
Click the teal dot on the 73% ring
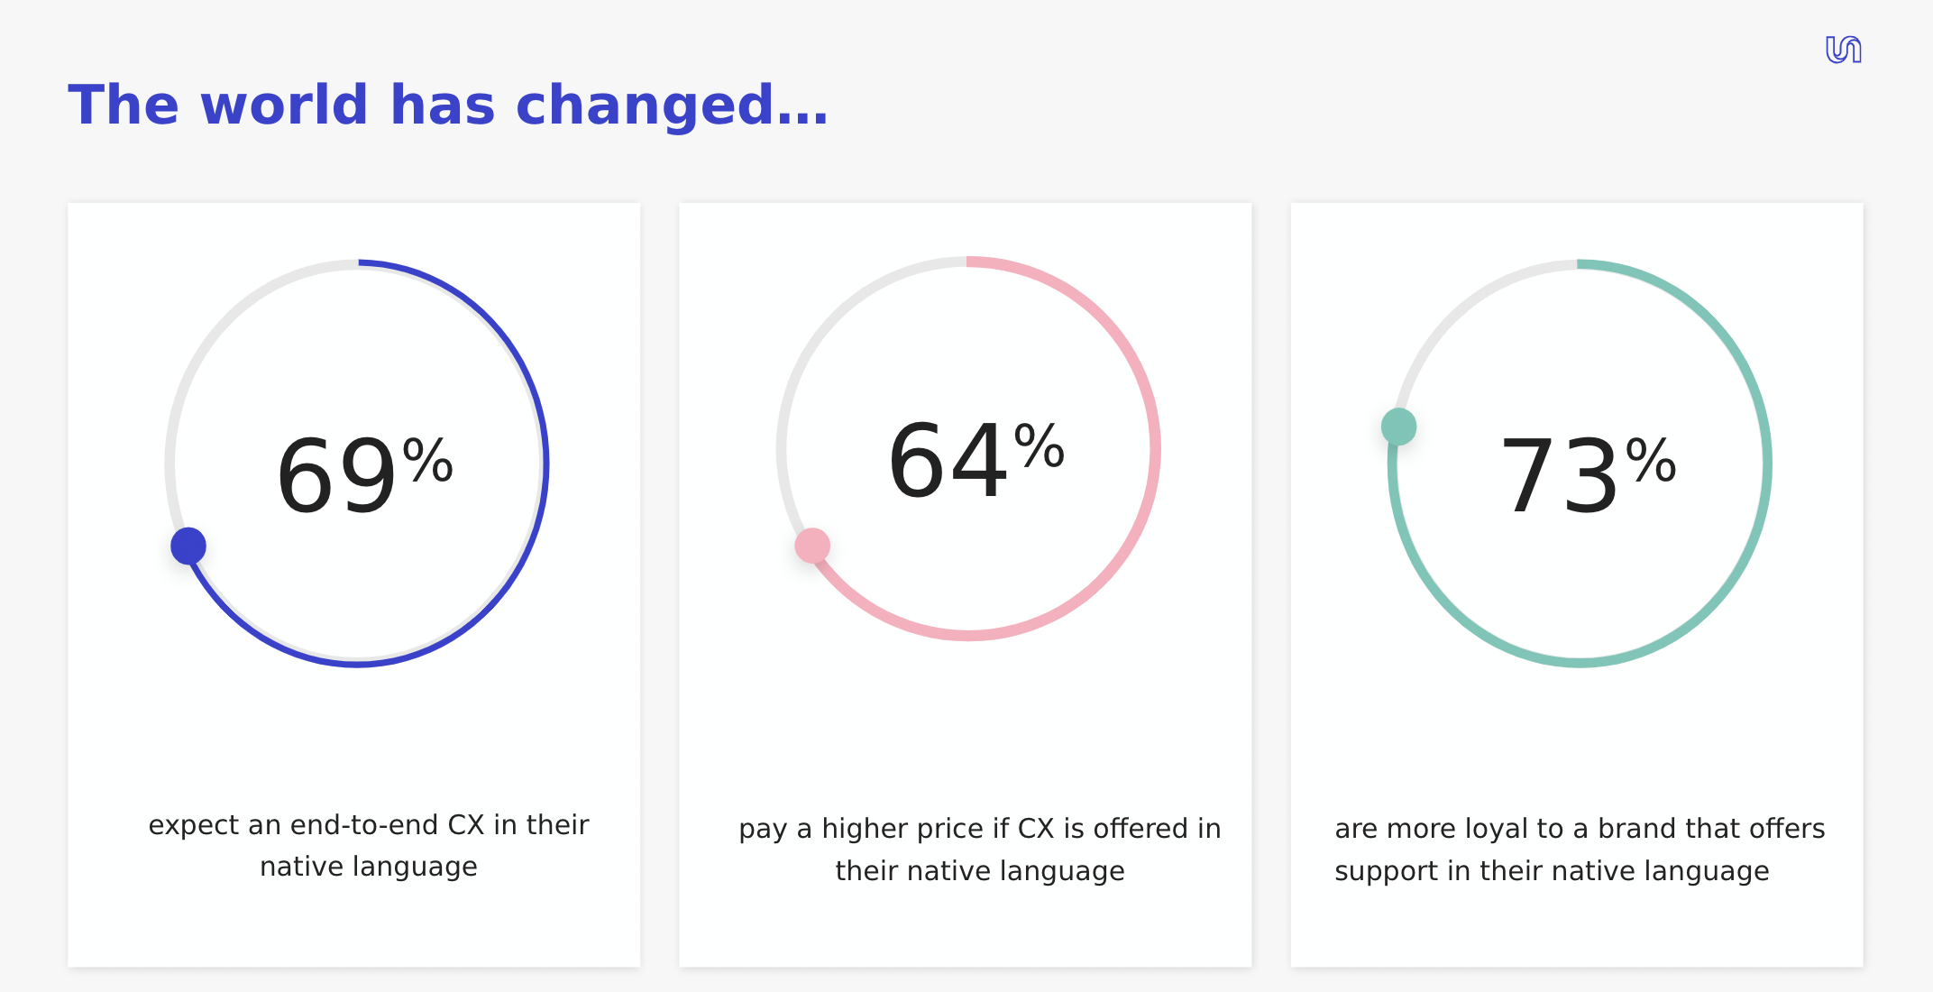point(1399,427)
